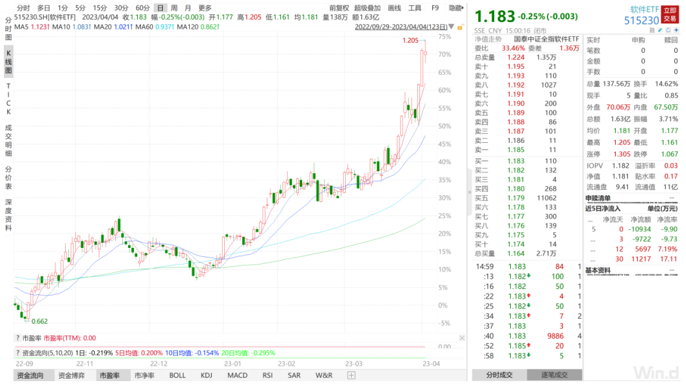Click the help icon beside 资金流向
The width and height of the screenshot is (686, 385).
pos(17,353)
